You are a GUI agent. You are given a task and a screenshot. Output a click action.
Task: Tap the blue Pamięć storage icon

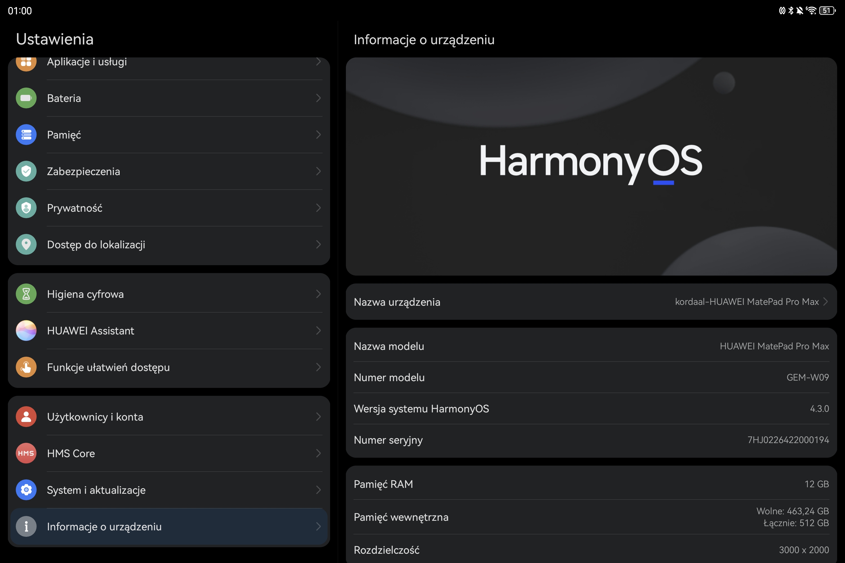(26, 135)
